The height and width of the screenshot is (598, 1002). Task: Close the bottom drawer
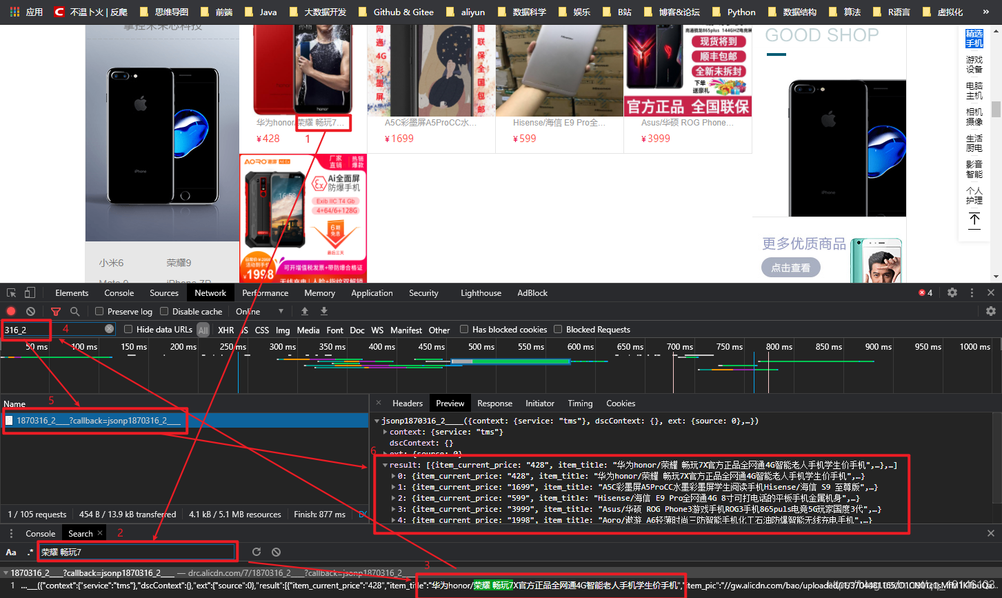[x=991, y=533]
